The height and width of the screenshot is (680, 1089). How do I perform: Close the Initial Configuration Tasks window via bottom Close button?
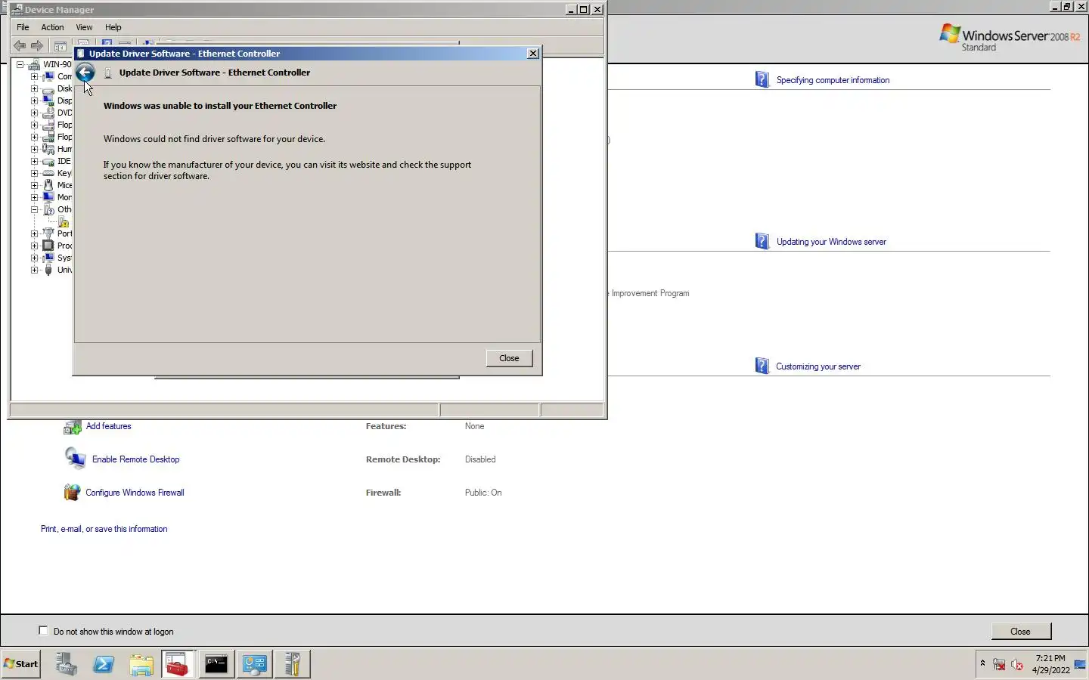(x=1020, y=632)
